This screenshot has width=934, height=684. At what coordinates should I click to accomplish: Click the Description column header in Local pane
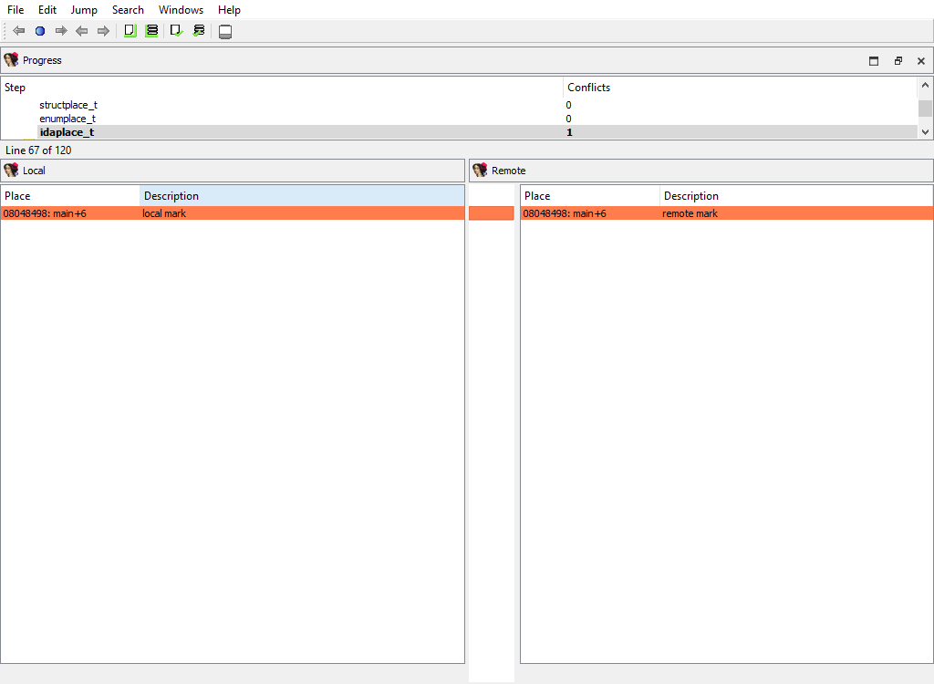(x=171, y=196)
